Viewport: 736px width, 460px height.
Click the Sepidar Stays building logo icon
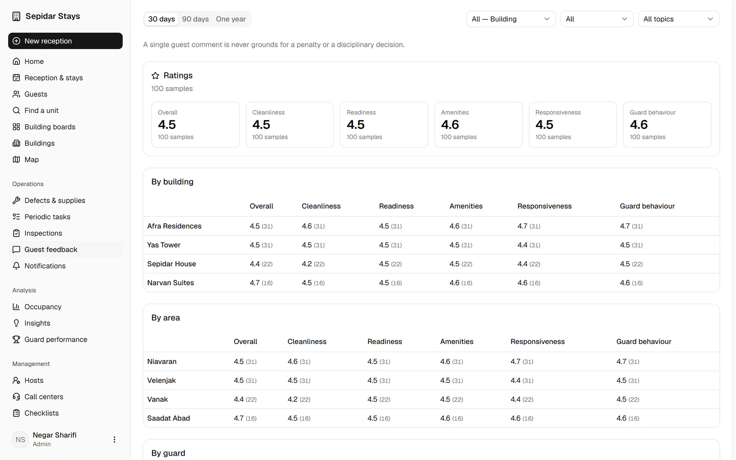pos(16,16)
